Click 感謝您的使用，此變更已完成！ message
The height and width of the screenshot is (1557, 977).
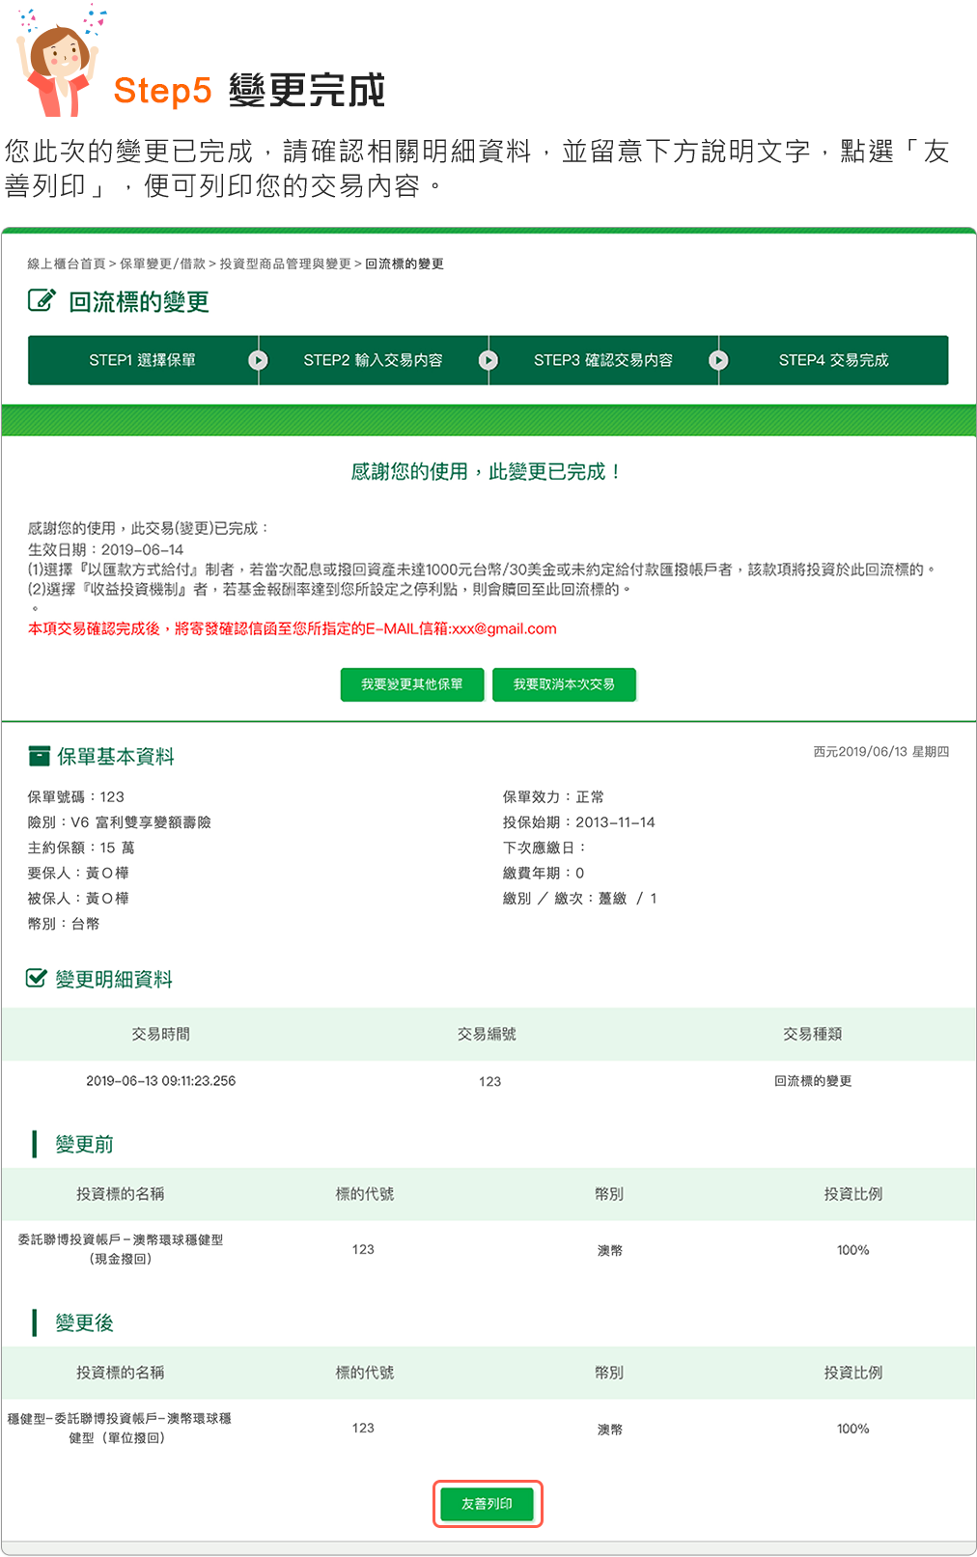(x=487, y=471)
